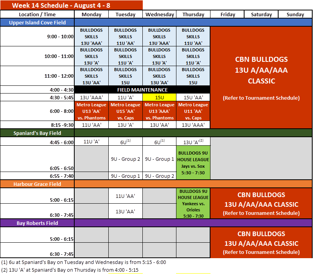313x274 pixels.
Task: Click Wednesday 6:55 9U - Group 2 cell
Action: coord(159,176)
